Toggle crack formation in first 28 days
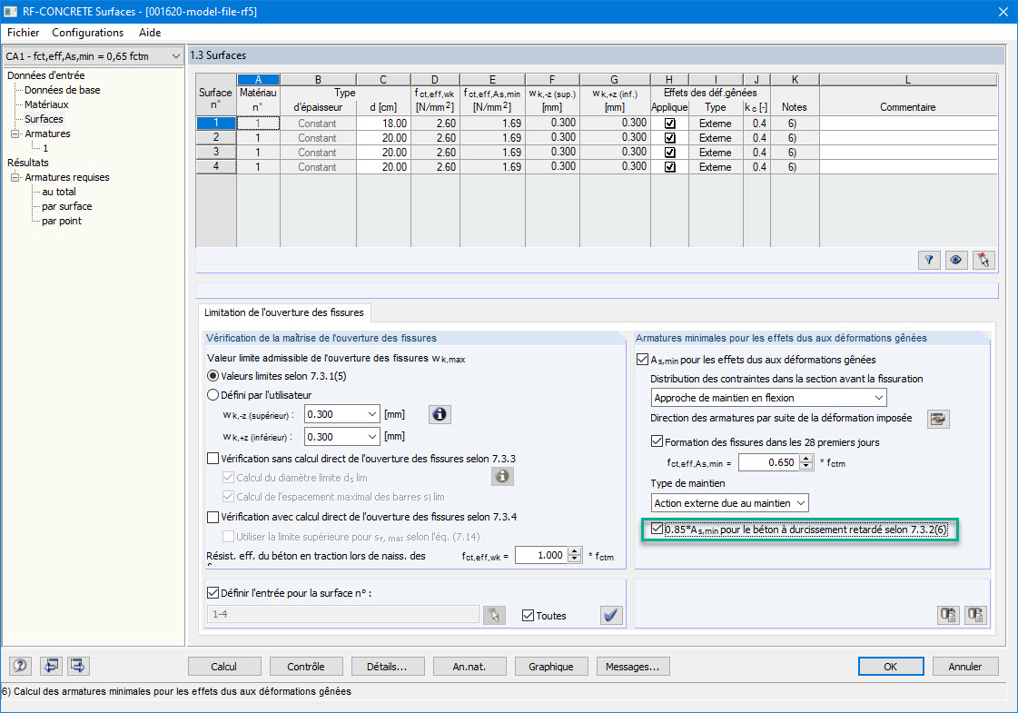1018x713 pixels. point(657,441)
